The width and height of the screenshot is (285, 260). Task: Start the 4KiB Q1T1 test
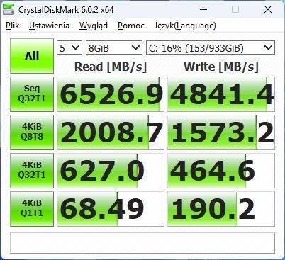tap(32, 209)
